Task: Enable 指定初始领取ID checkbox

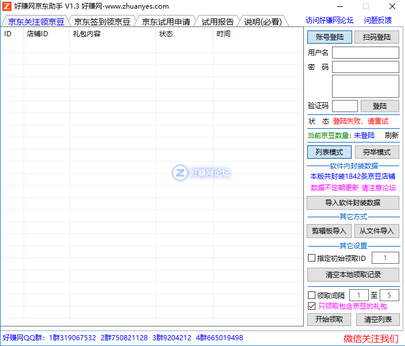Action: tap(312, 258)
